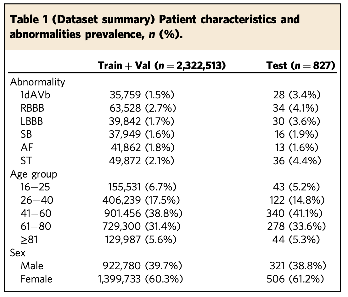Click the SB row label
Viewport: 348px width, 297px height.
coord(26,135)
